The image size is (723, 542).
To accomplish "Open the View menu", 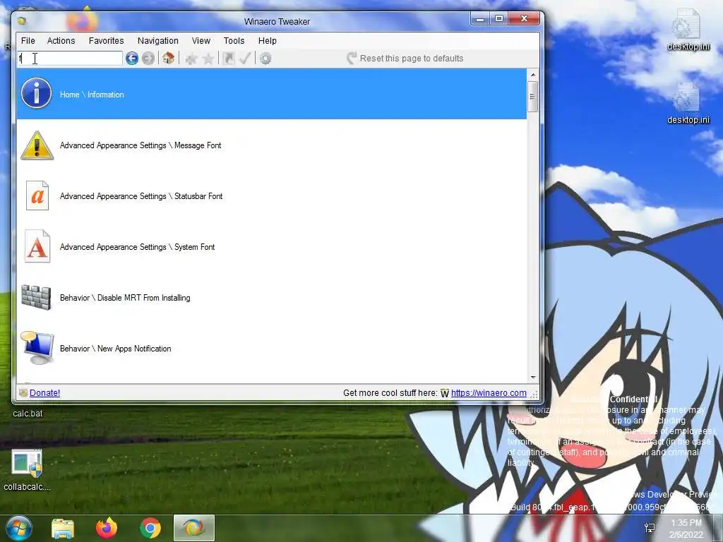I will (x=201, y=40).
